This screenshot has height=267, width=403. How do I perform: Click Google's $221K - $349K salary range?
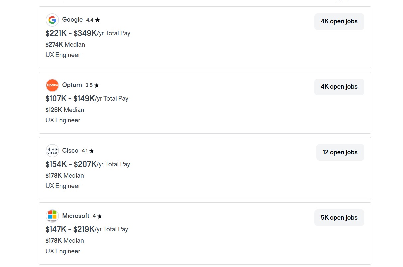(71, 33)
